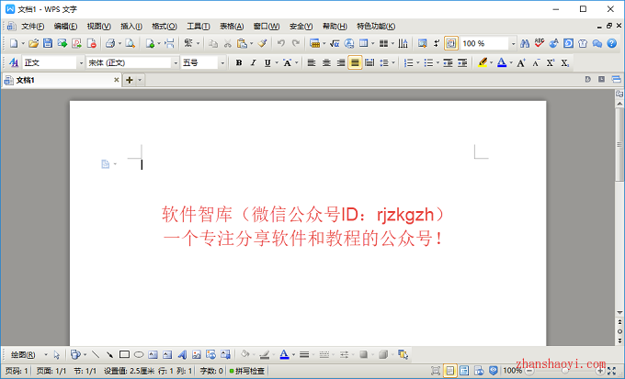The image size is (625, 379).
Task: Toggle italic formatting
Action: click(x=253, y=63)
